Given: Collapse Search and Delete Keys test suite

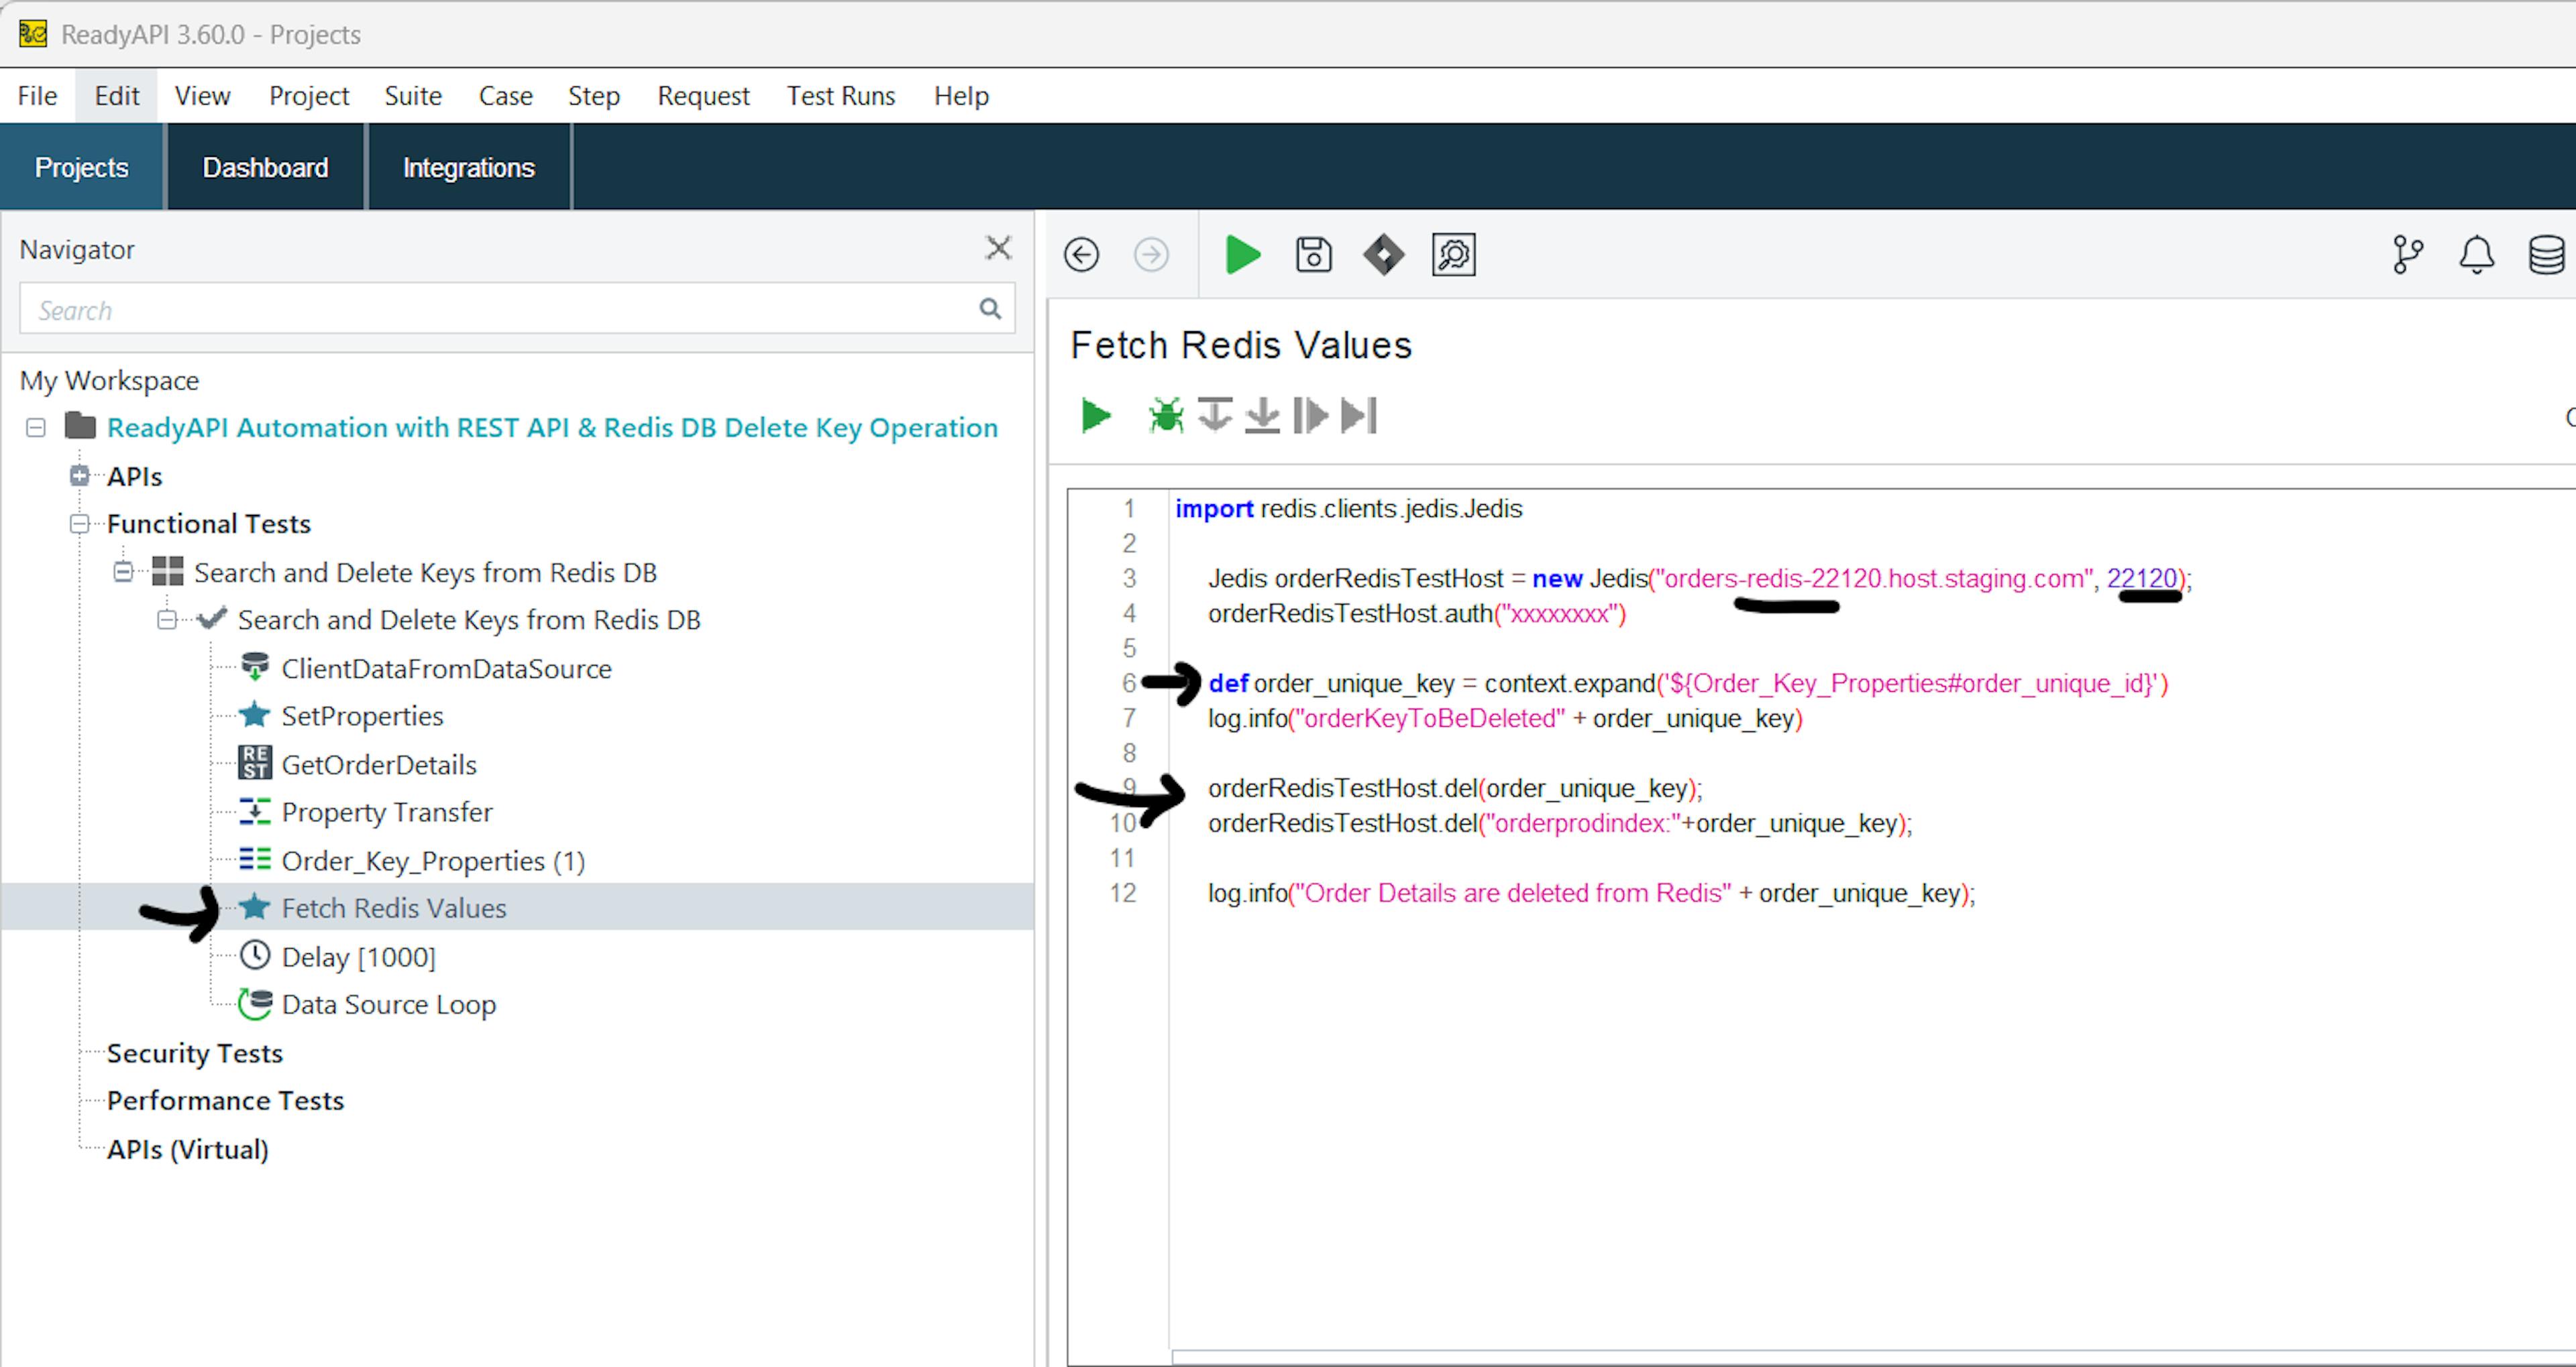Looking at the screenshot, I should pos(123,573).
